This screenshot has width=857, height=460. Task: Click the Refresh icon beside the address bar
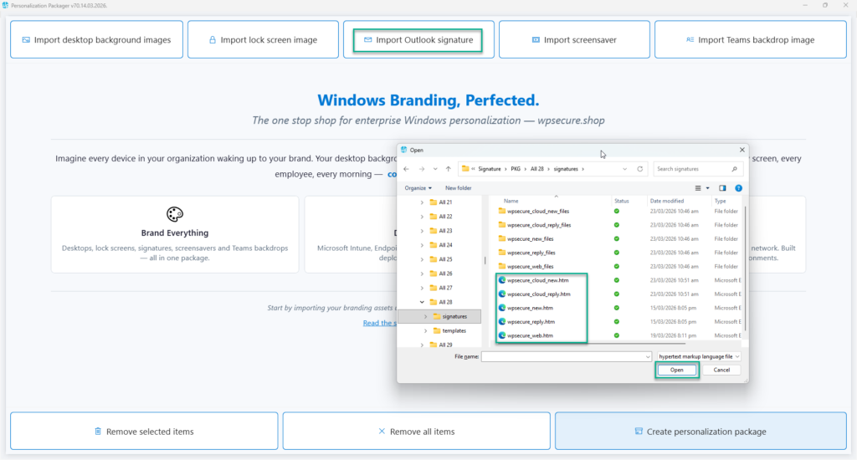640,169
